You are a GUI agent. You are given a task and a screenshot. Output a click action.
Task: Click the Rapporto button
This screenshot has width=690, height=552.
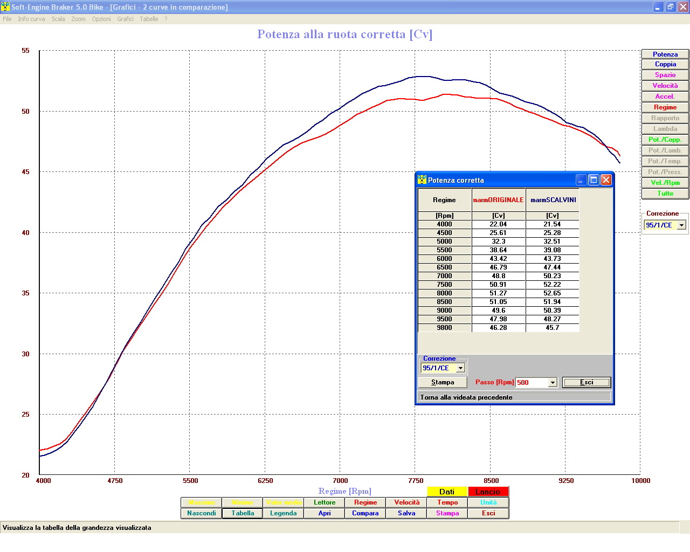click(x=665, y=118)
